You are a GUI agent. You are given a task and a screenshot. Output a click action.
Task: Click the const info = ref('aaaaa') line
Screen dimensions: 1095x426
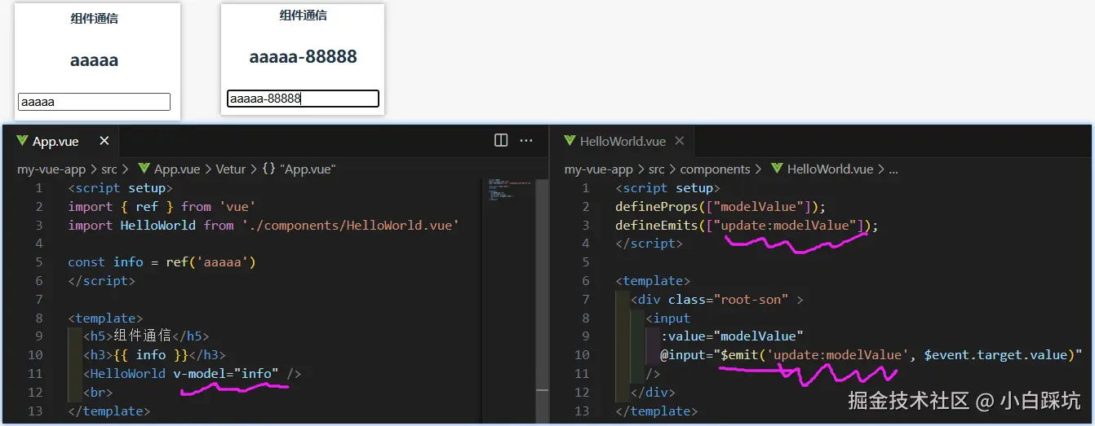(x=162, y=262)
